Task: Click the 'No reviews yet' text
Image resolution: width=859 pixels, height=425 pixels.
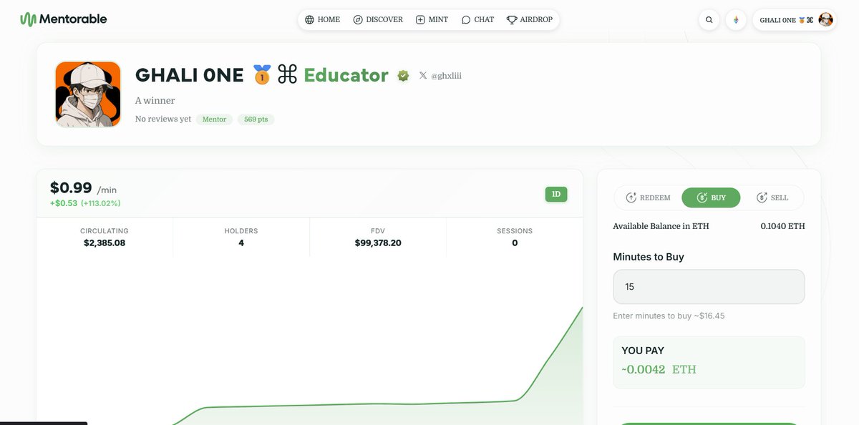Action: (163, 119)
